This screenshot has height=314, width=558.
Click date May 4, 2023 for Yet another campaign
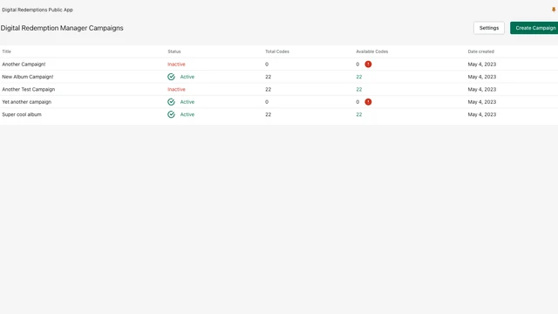point(482,102)
